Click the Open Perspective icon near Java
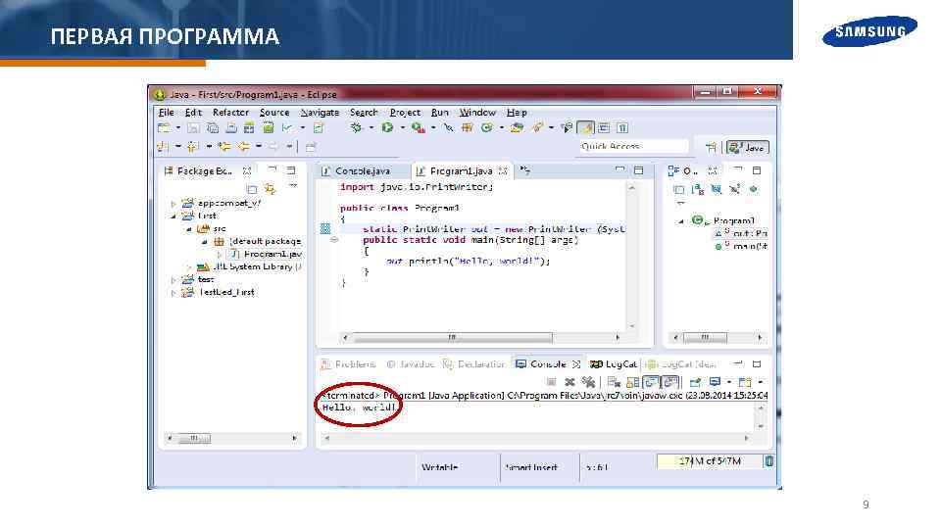This screenshot has width=941, height=529. point(712,147)
